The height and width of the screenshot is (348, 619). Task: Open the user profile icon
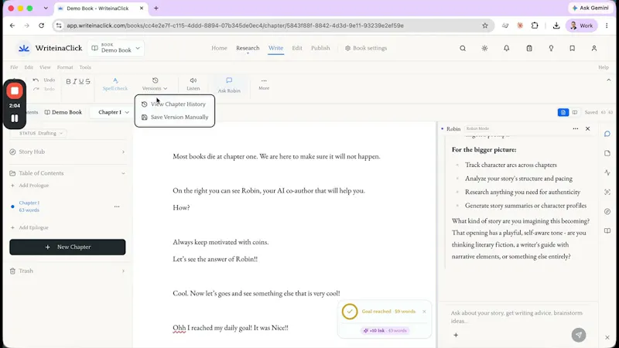(594, 48)
